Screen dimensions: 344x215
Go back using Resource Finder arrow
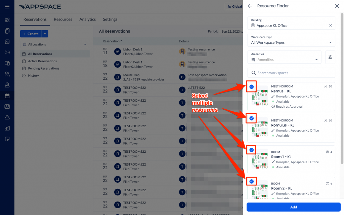(x=250, y=6)
